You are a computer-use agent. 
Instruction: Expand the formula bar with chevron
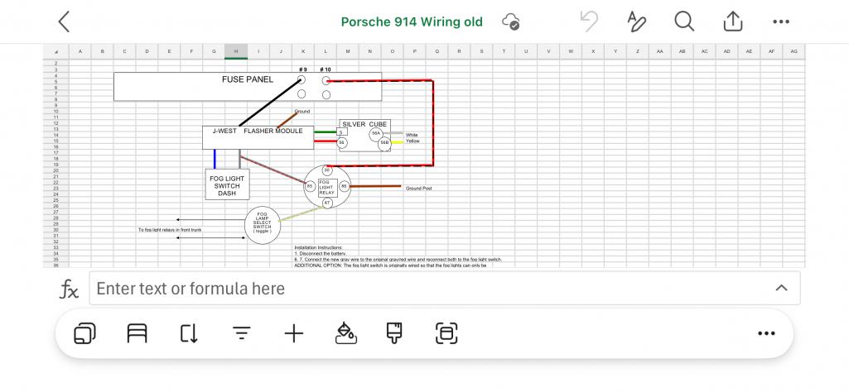tap(781, 288)
